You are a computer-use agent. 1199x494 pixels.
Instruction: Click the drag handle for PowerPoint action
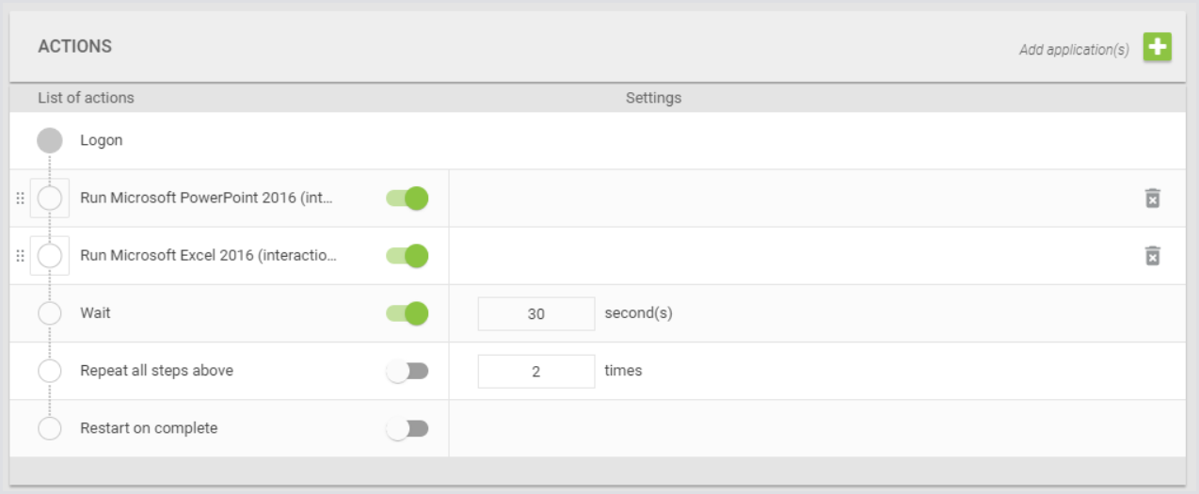coord(20,199)
